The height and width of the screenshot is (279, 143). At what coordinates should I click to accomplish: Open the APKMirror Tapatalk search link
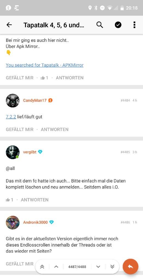click(45, 65)
